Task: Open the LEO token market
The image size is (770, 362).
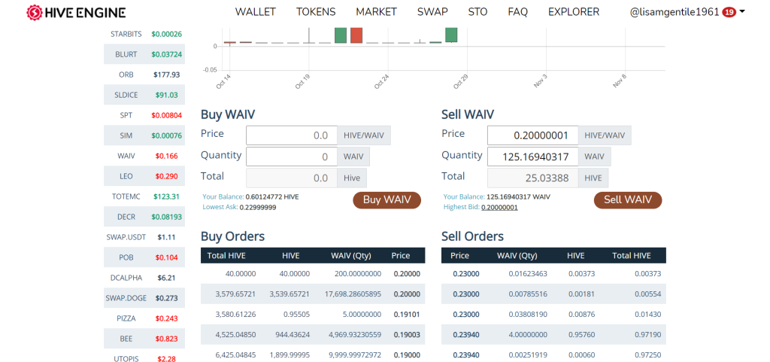Action: click(x=144, y=176)
